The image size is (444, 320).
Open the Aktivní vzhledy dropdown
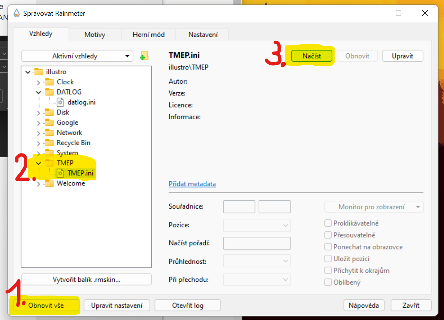tap(77, 56)
